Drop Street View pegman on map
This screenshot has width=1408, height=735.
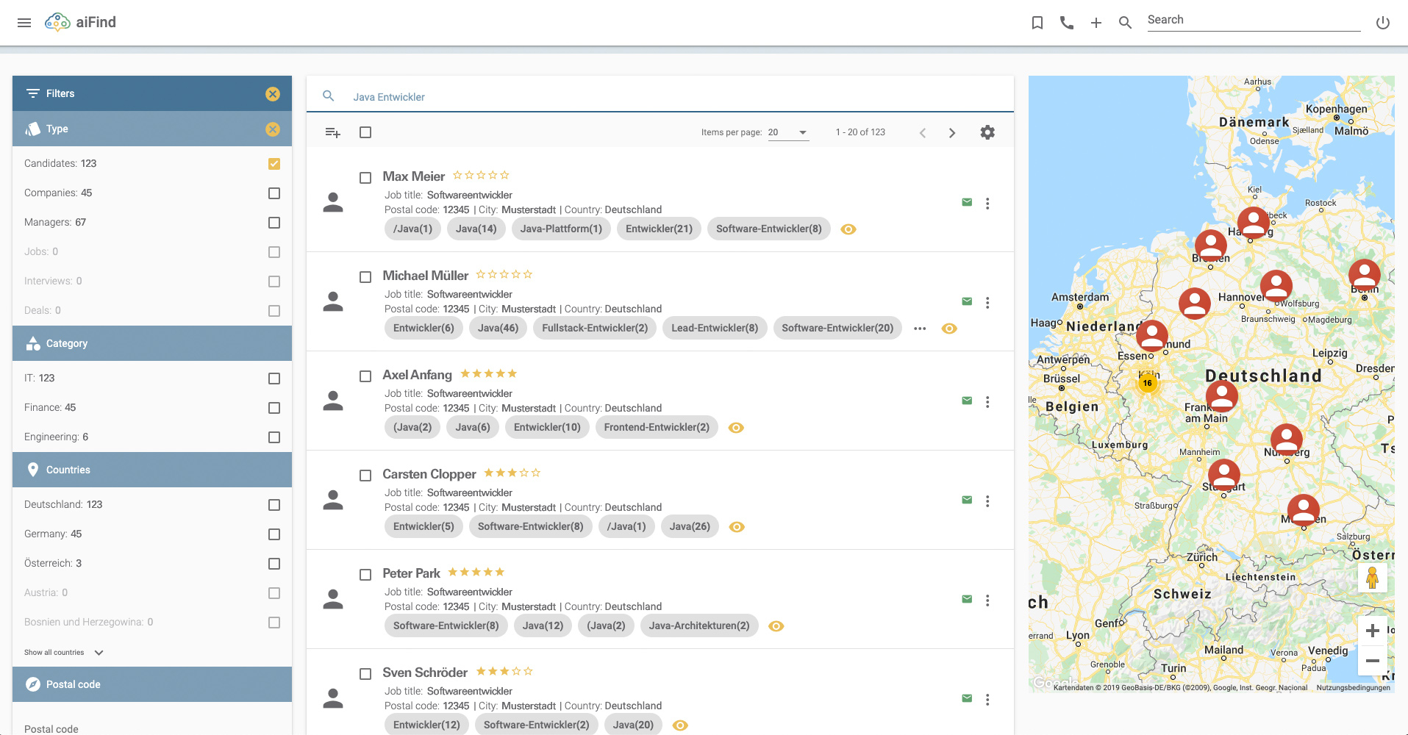click(x=1372, y=578)
